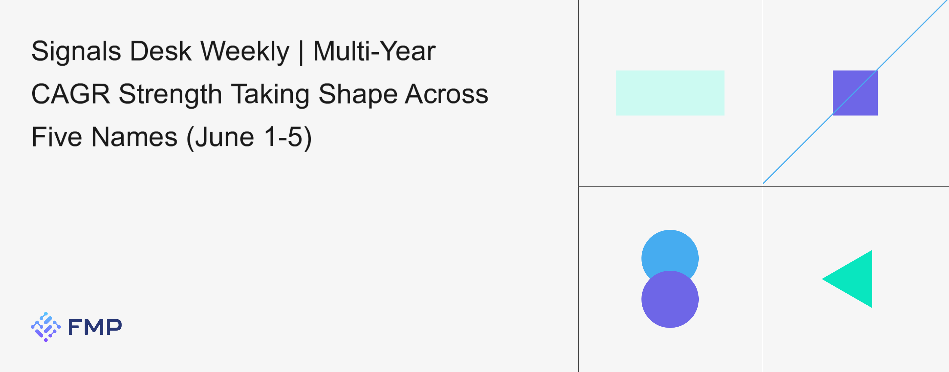
Task: Click the word 'Strength' in the title
Action: tap(170, 94)
